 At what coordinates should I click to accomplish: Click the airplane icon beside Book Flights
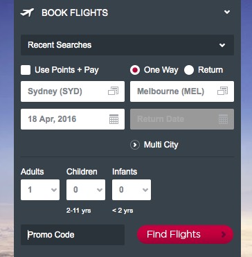point(27,12)
